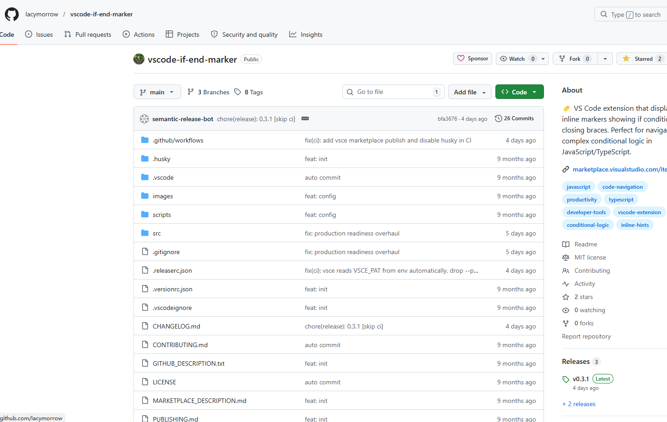Click the .gitignore file icon

(145, 252)
